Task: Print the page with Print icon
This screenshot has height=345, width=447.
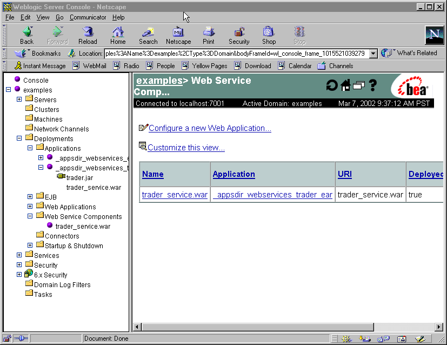Action: click(x=209, y=32)
